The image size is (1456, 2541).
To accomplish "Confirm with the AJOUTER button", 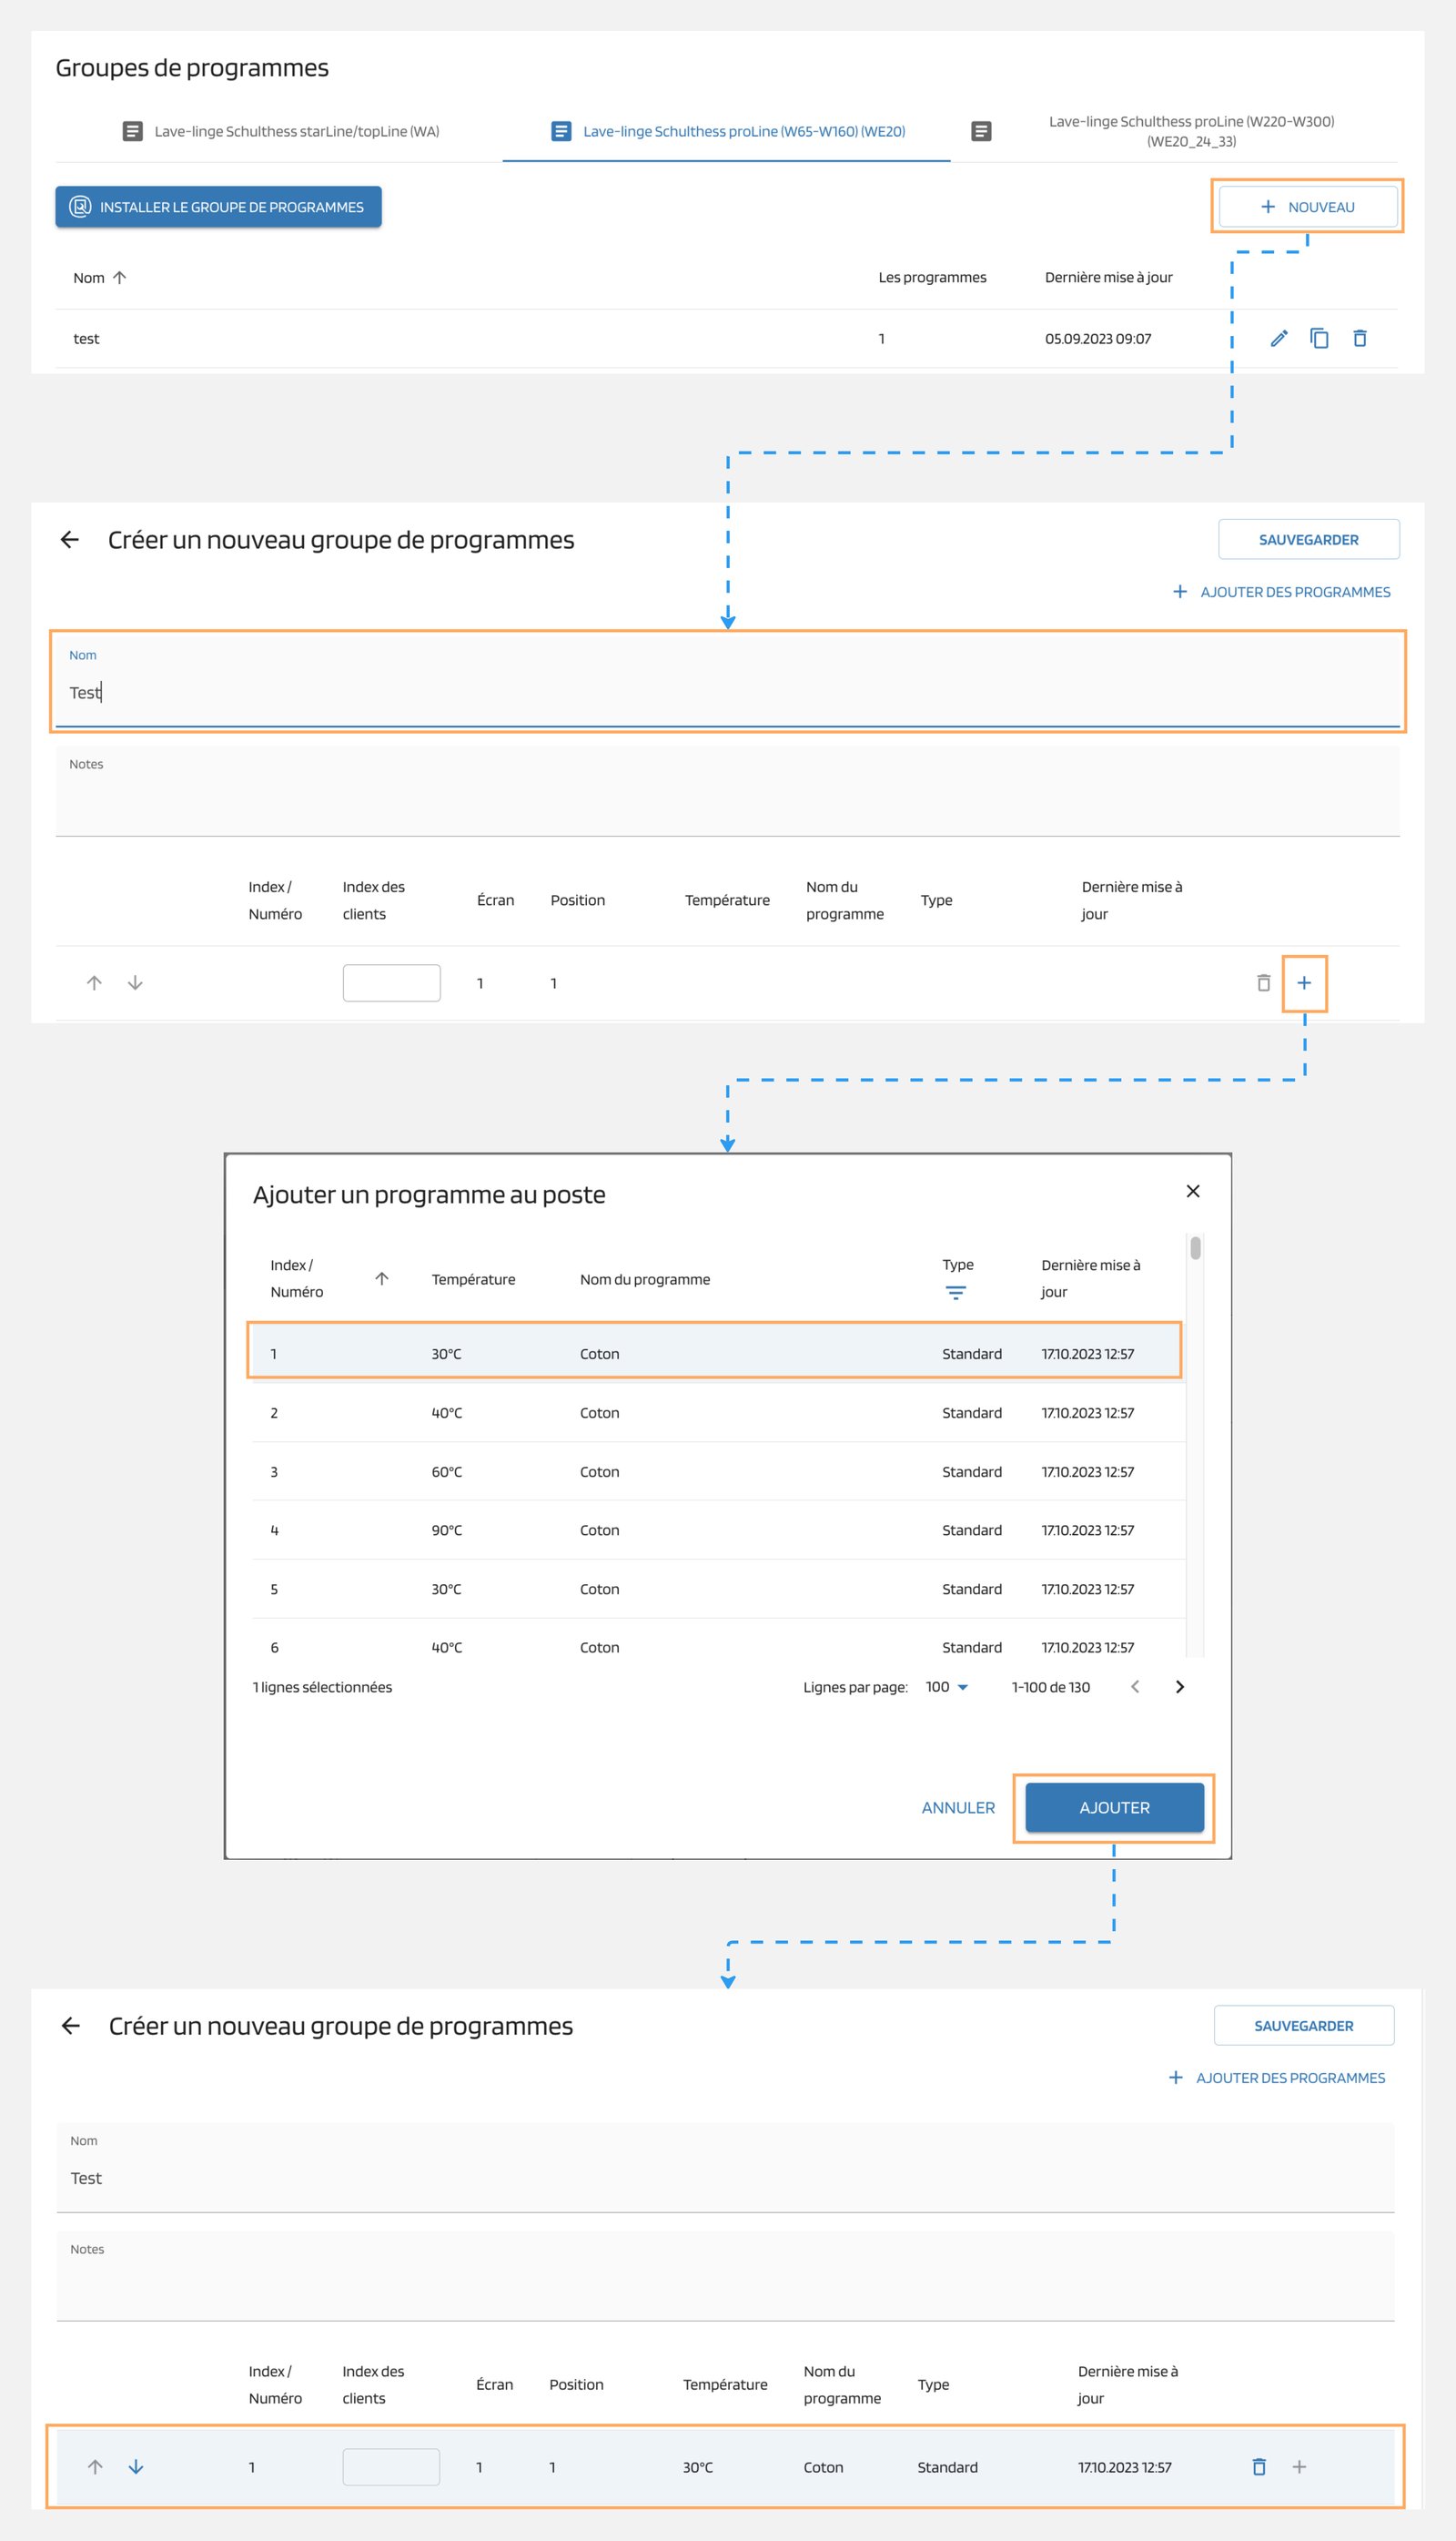I will pos(1114,1808).
